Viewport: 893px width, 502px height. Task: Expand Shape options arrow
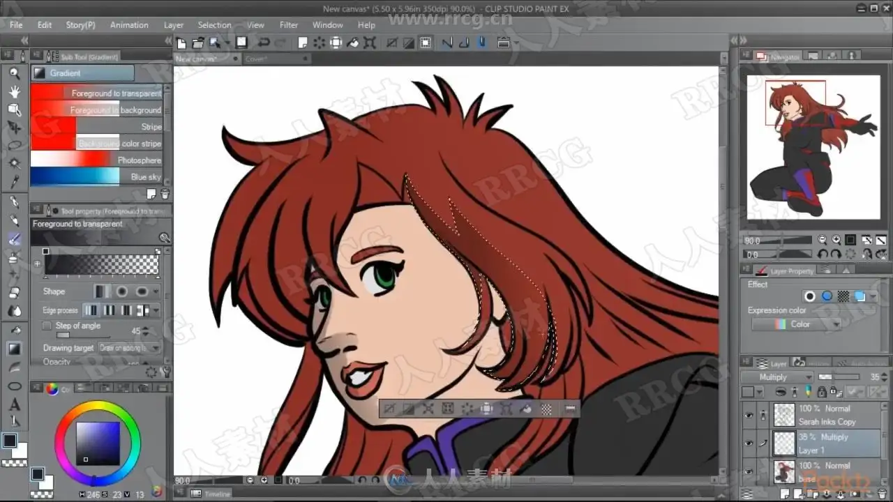156,291
